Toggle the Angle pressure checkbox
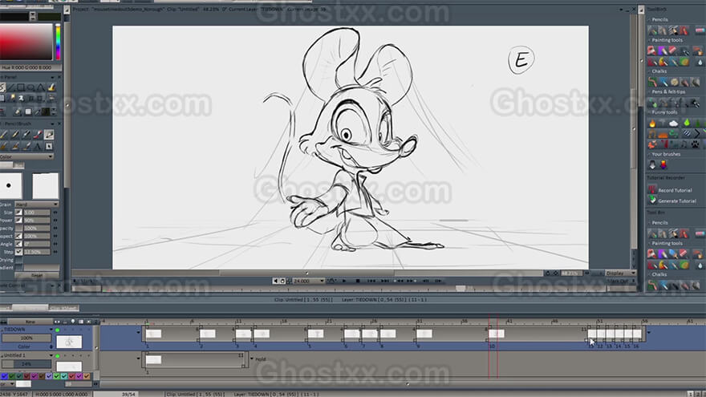This screenshot has height=397, width=706. 18,244
